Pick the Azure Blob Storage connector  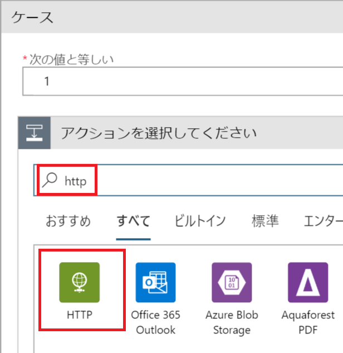(x=231, y=283)
